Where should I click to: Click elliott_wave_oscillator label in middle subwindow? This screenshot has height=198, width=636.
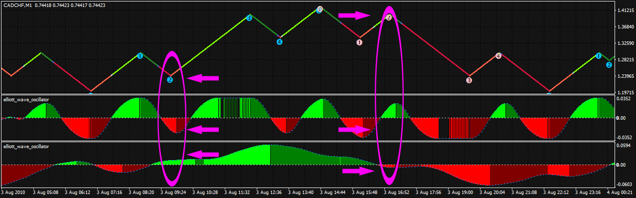(26, 100)
